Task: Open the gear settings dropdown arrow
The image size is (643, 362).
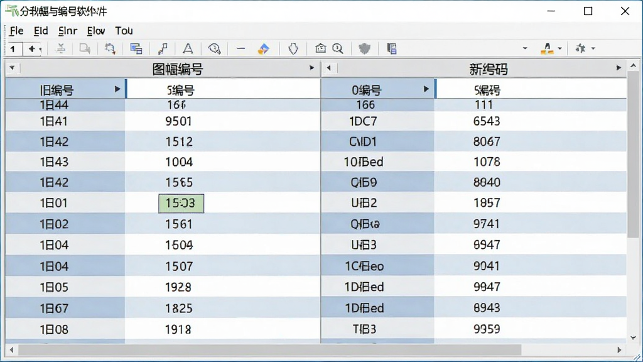Action: pos(593,48)
